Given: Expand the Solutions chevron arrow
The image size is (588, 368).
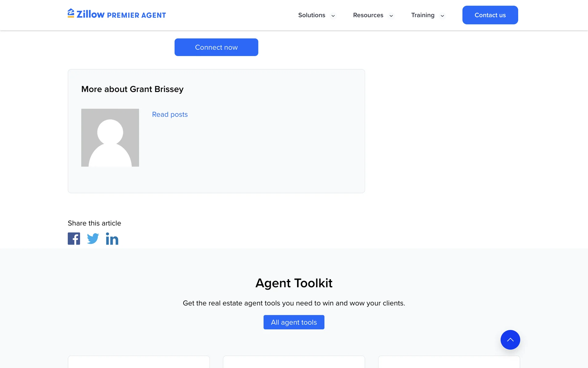Looking at the screenshot, I should click(333, 16).
